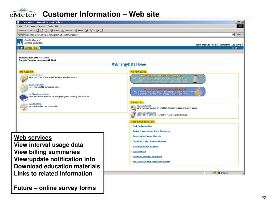The image size is (269, 202).
Task: Open the Send Us an Email link
Action: (144, 105)
